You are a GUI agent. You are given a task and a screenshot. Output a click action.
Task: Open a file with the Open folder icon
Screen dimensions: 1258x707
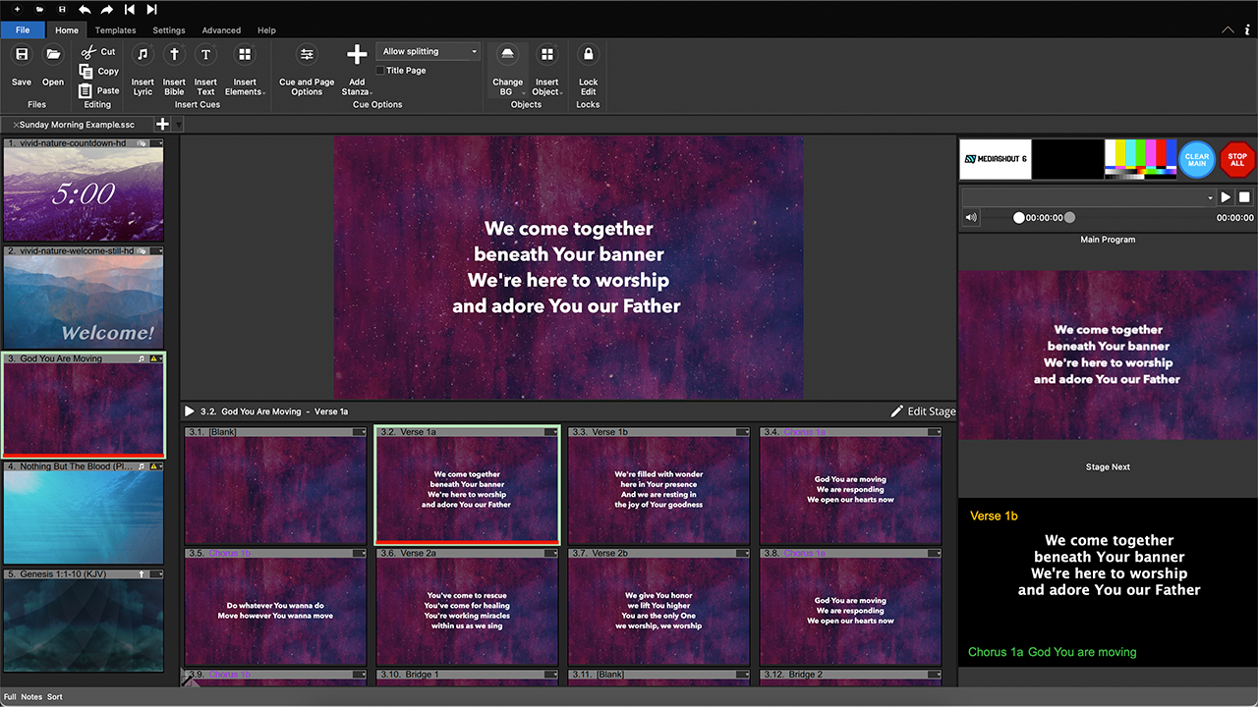click(x=53, y=55)
